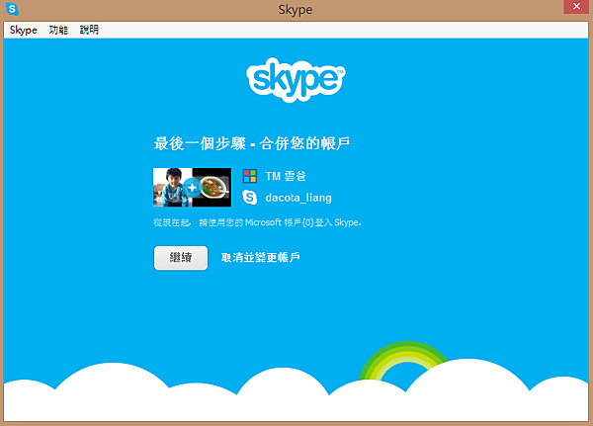This screenshot has width=593, height=426.
Task: Click the Skype S icon beside dacota_liang
Action: pyautogui.click(x=250, y=198)
